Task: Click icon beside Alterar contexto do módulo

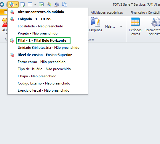Action: point(12,12)
